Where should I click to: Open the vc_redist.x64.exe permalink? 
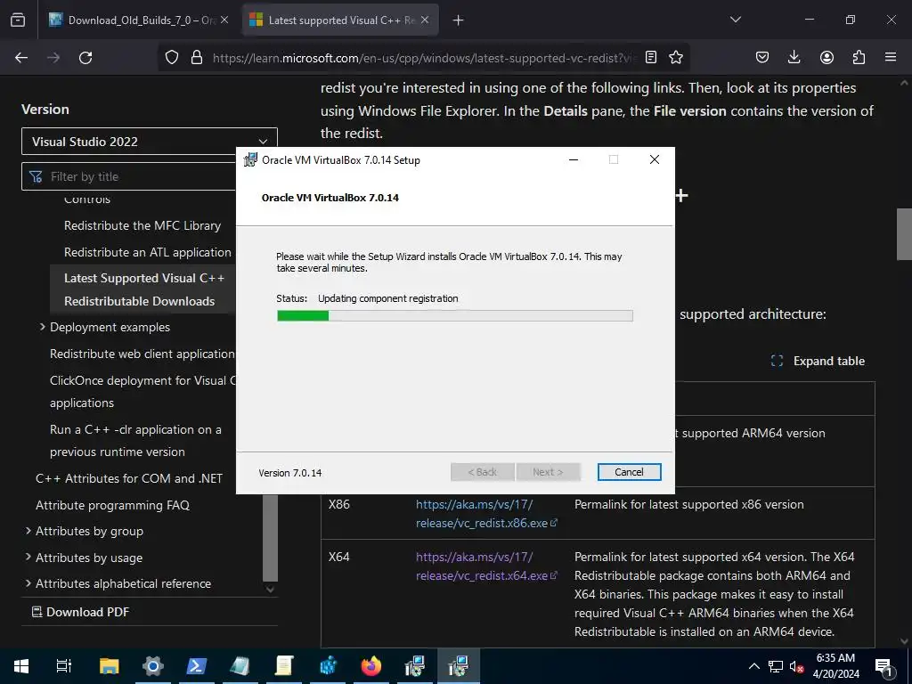click(486, 566)
